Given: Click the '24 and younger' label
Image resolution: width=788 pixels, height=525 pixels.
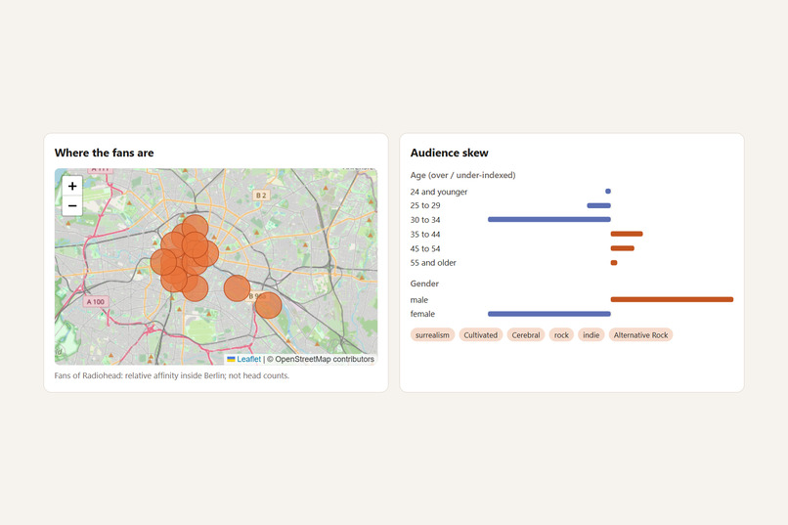Looking at the screenshot, I should (x=439, y=192).
